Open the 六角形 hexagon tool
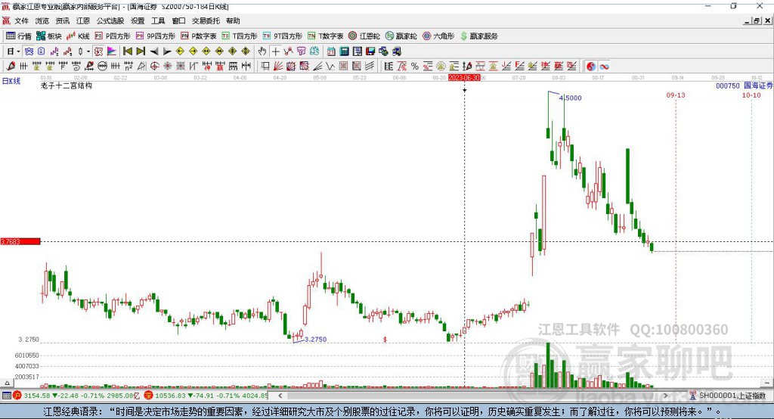The width and height of the screenshot is (774, 419). click(x=438, y=36)
